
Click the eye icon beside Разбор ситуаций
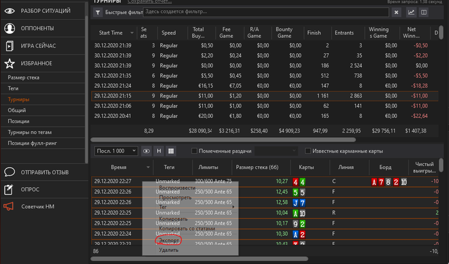(10, 11)
